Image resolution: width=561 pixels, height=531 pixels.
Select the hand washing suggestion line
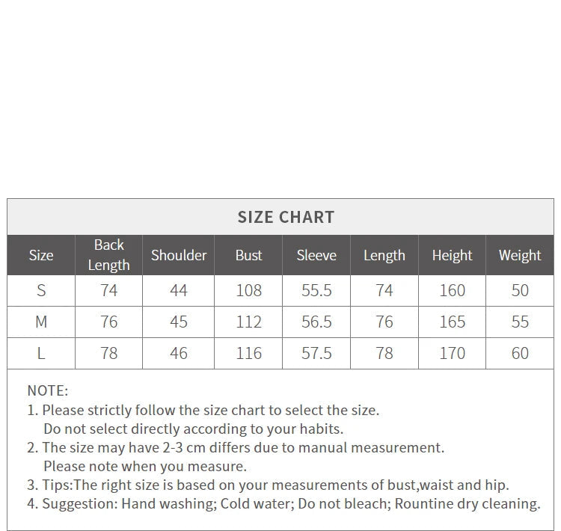click(283, 504)
